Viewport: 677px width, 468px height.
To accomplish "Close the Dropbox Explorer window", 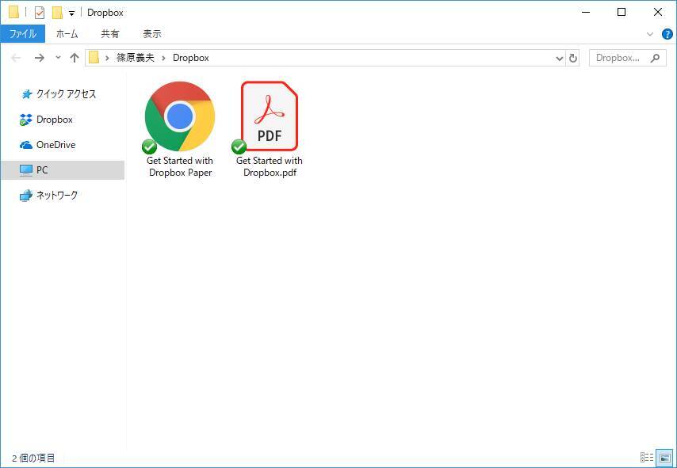I will point(657,12).
